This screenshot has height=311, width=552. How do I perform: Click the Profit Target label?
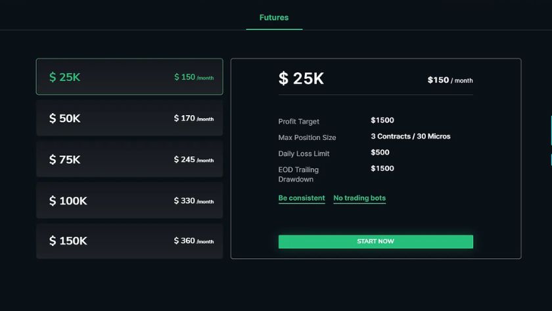point(299,122)
